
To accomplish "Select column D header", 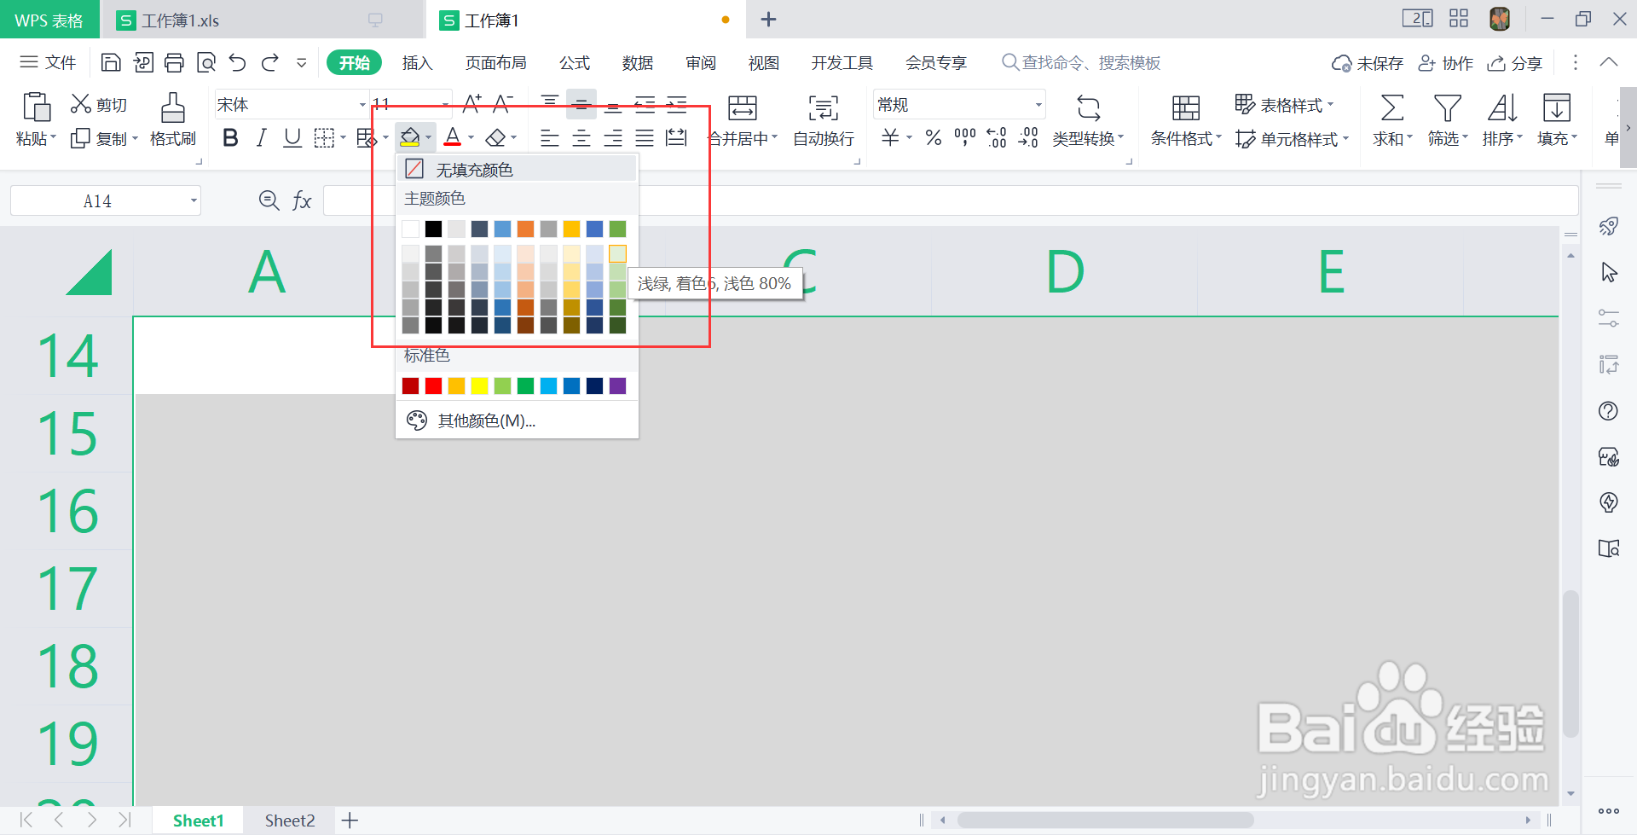I will coord(1064,272).
